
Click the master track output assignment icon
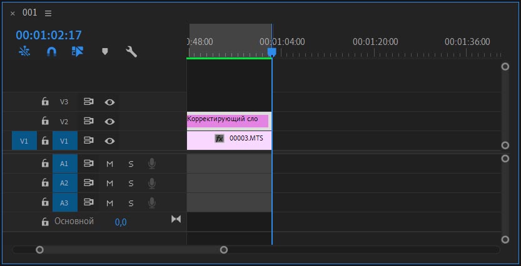click(x=176, y=219)
